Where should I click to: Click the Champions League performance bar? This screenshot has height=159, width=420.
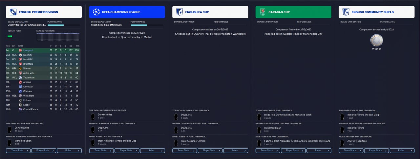(147, 25)
